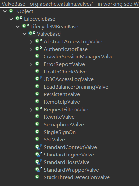The height and width of the screenshot is (186, 139).
Task: Select the StandardHostValve label
Action: point(67,162)
